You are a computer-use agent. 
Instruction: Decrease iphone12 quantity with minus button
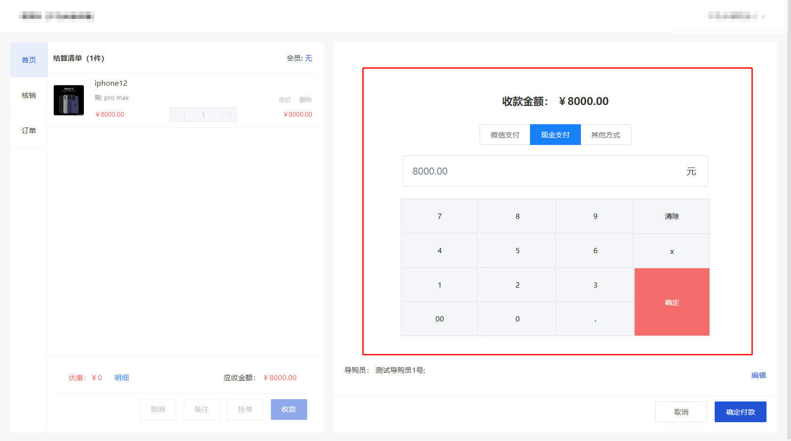click(177, 115)
